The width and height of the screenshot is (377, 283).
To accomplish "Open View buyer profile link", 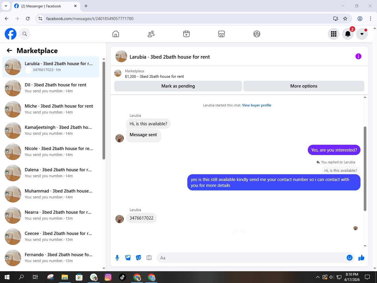I will tap(257, 105).
